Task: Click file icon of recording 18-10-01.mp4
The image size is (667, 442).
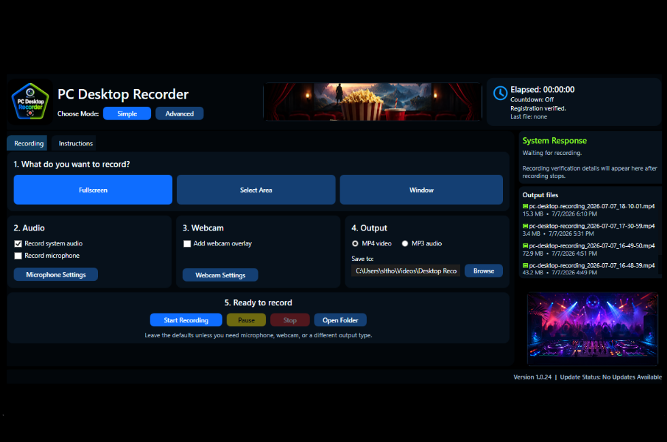Action: 525,206
